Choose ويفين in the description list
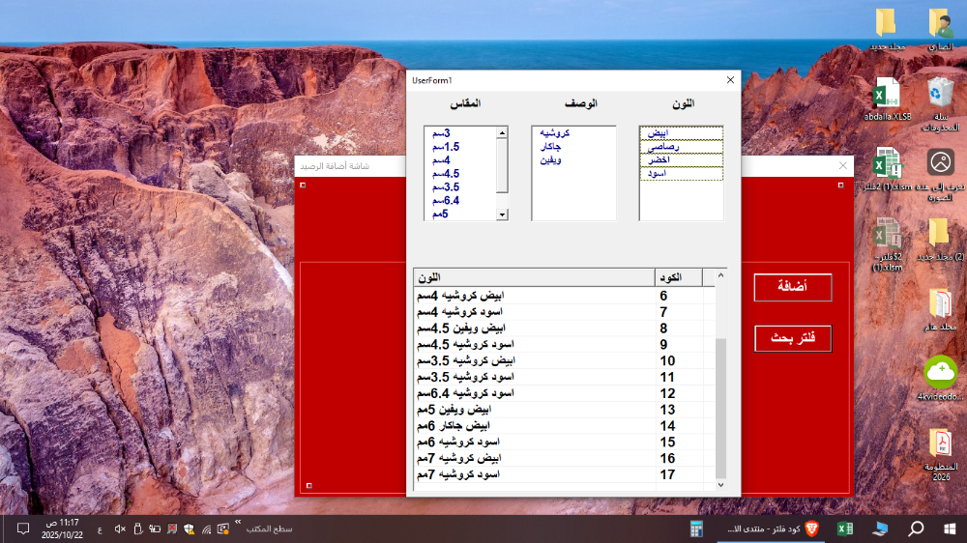The image size is (967, 543). (x=550, y=160)
